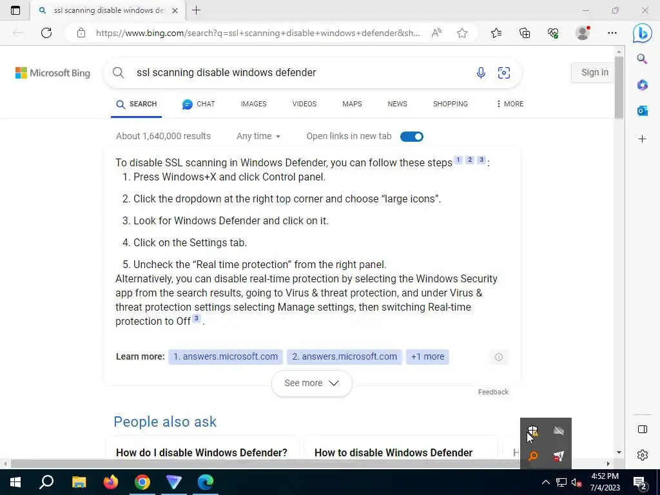This screenshot has width=660, height=495.
Task: Select the SEARCH tab
Action: point(137,104)
